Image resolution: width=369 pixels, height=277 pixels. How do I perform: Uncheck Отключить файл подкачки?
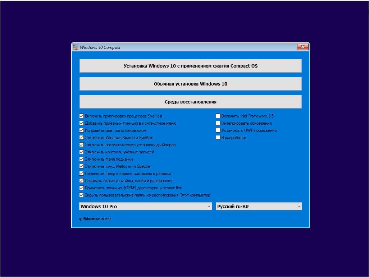pos(81,159)
